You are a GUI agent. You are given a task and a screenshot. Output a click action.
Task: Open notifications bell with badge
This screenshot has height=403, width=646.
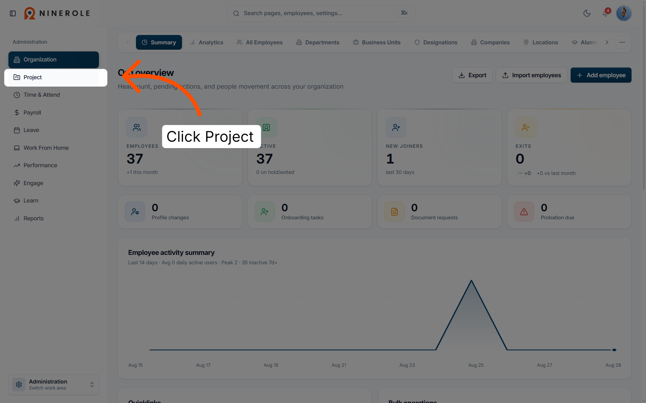pos(606,13)
